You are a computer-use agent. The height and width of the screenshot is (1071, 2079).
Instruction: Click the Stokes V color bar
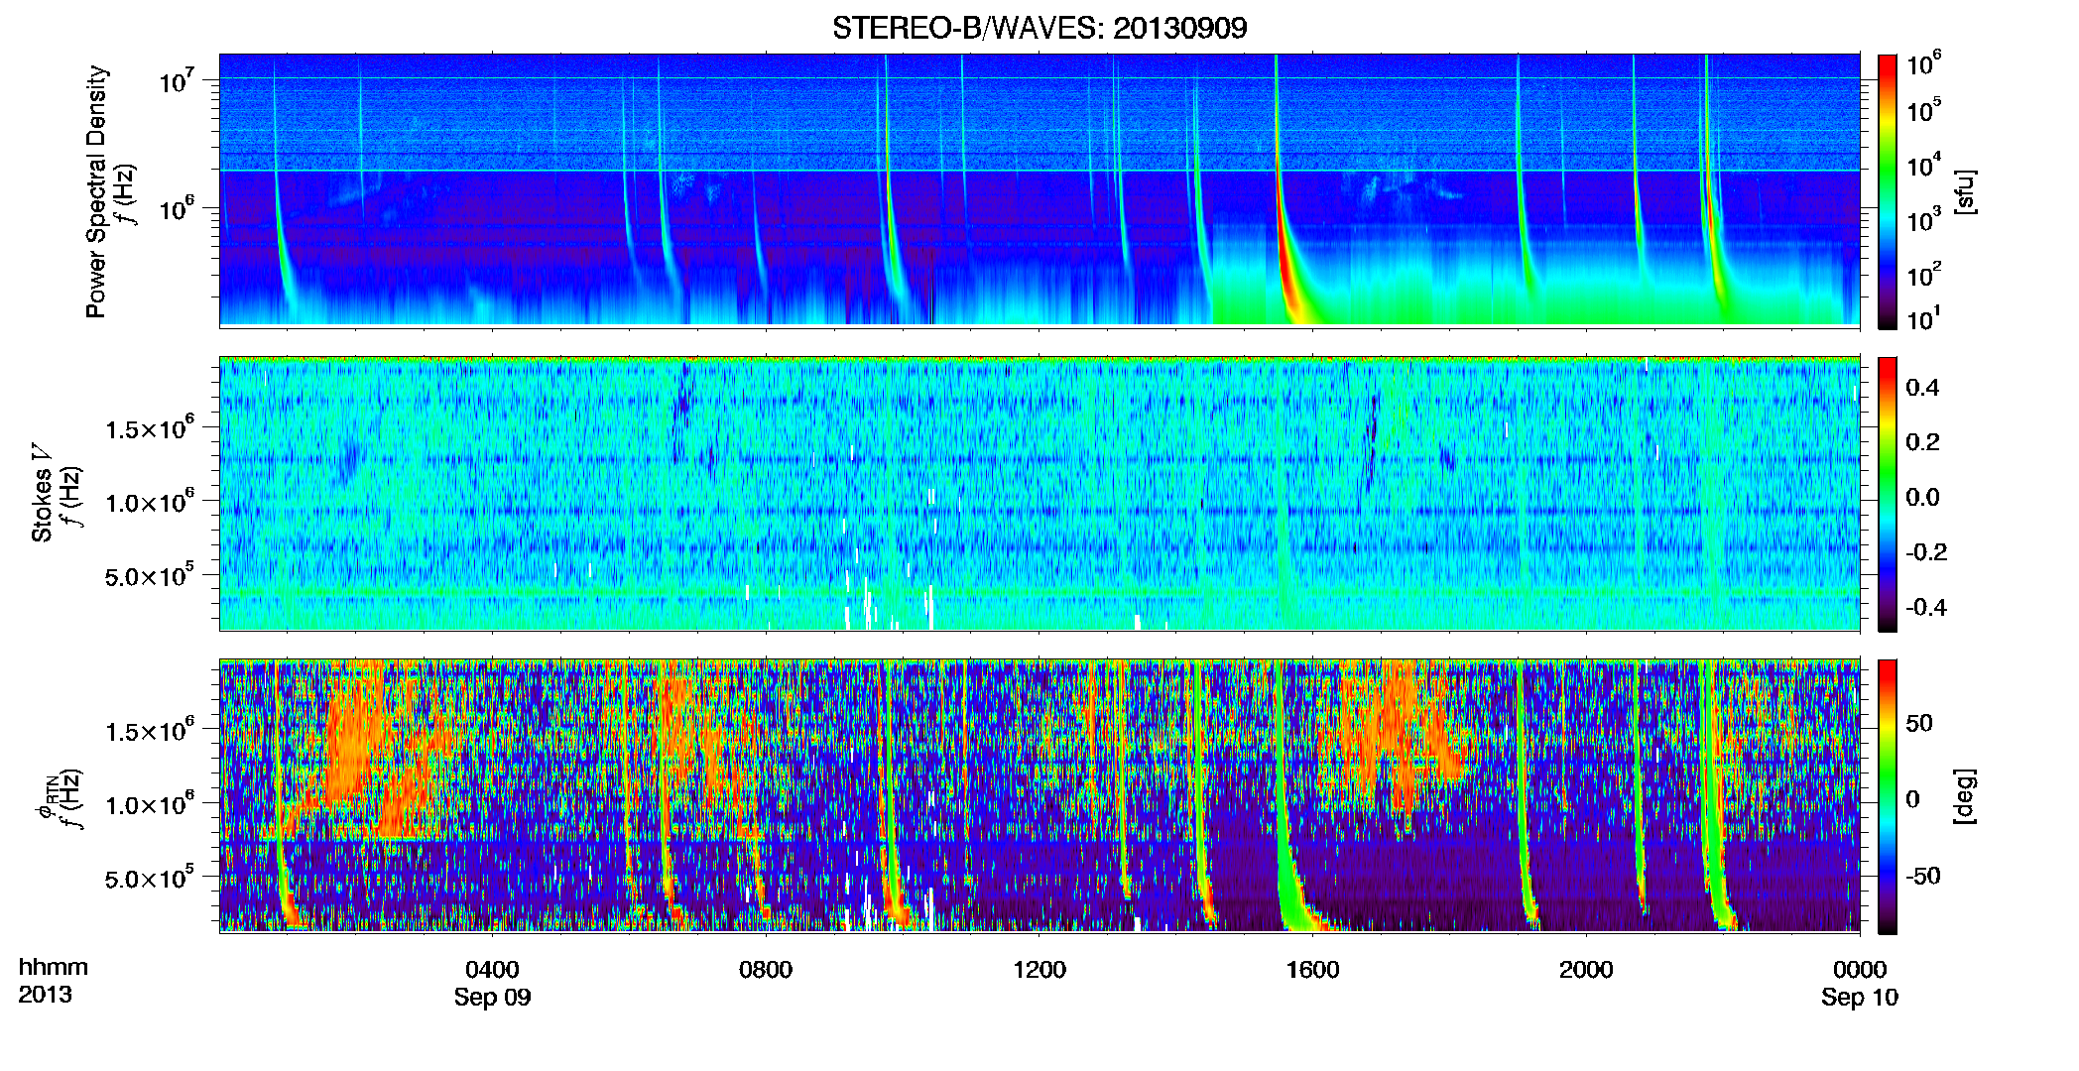coord(1888,494)
